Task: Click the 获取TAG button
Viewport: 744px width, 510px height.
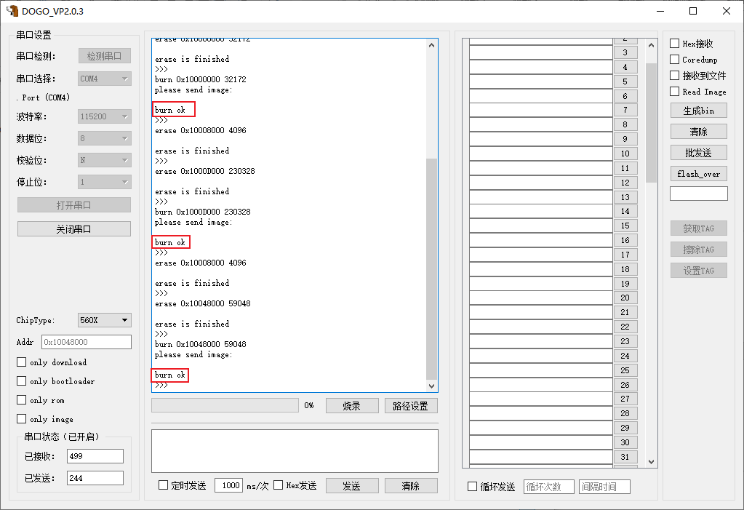Action: pos(698,228)
